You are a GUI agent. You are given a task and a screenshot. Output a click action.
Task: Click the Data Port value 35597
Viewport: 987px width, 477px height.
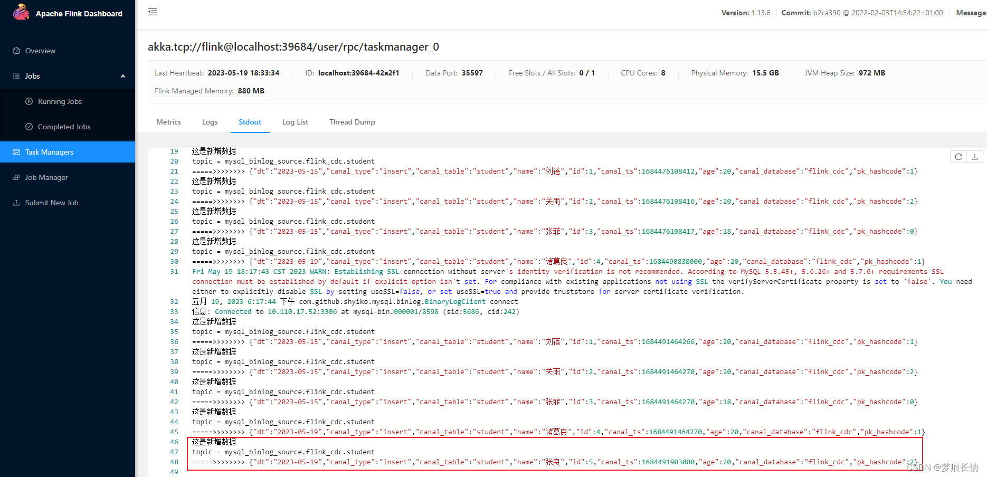tap(472, 73)
